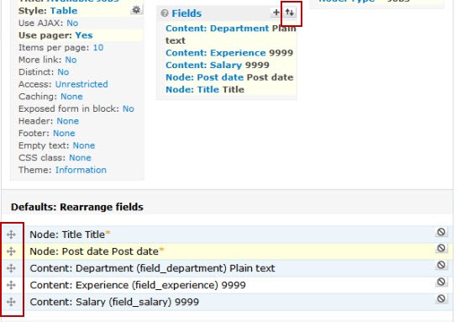Click the drag handle for Node: Title row
The height and width of the screenshot is (322, 462).
11,235
